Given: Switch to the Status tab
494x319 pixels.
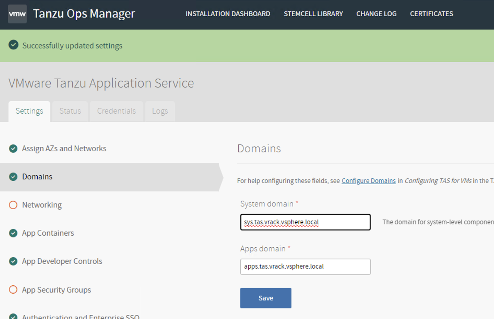Looking at the screenshot, I should pyautogui.click(x=70, y=111).
